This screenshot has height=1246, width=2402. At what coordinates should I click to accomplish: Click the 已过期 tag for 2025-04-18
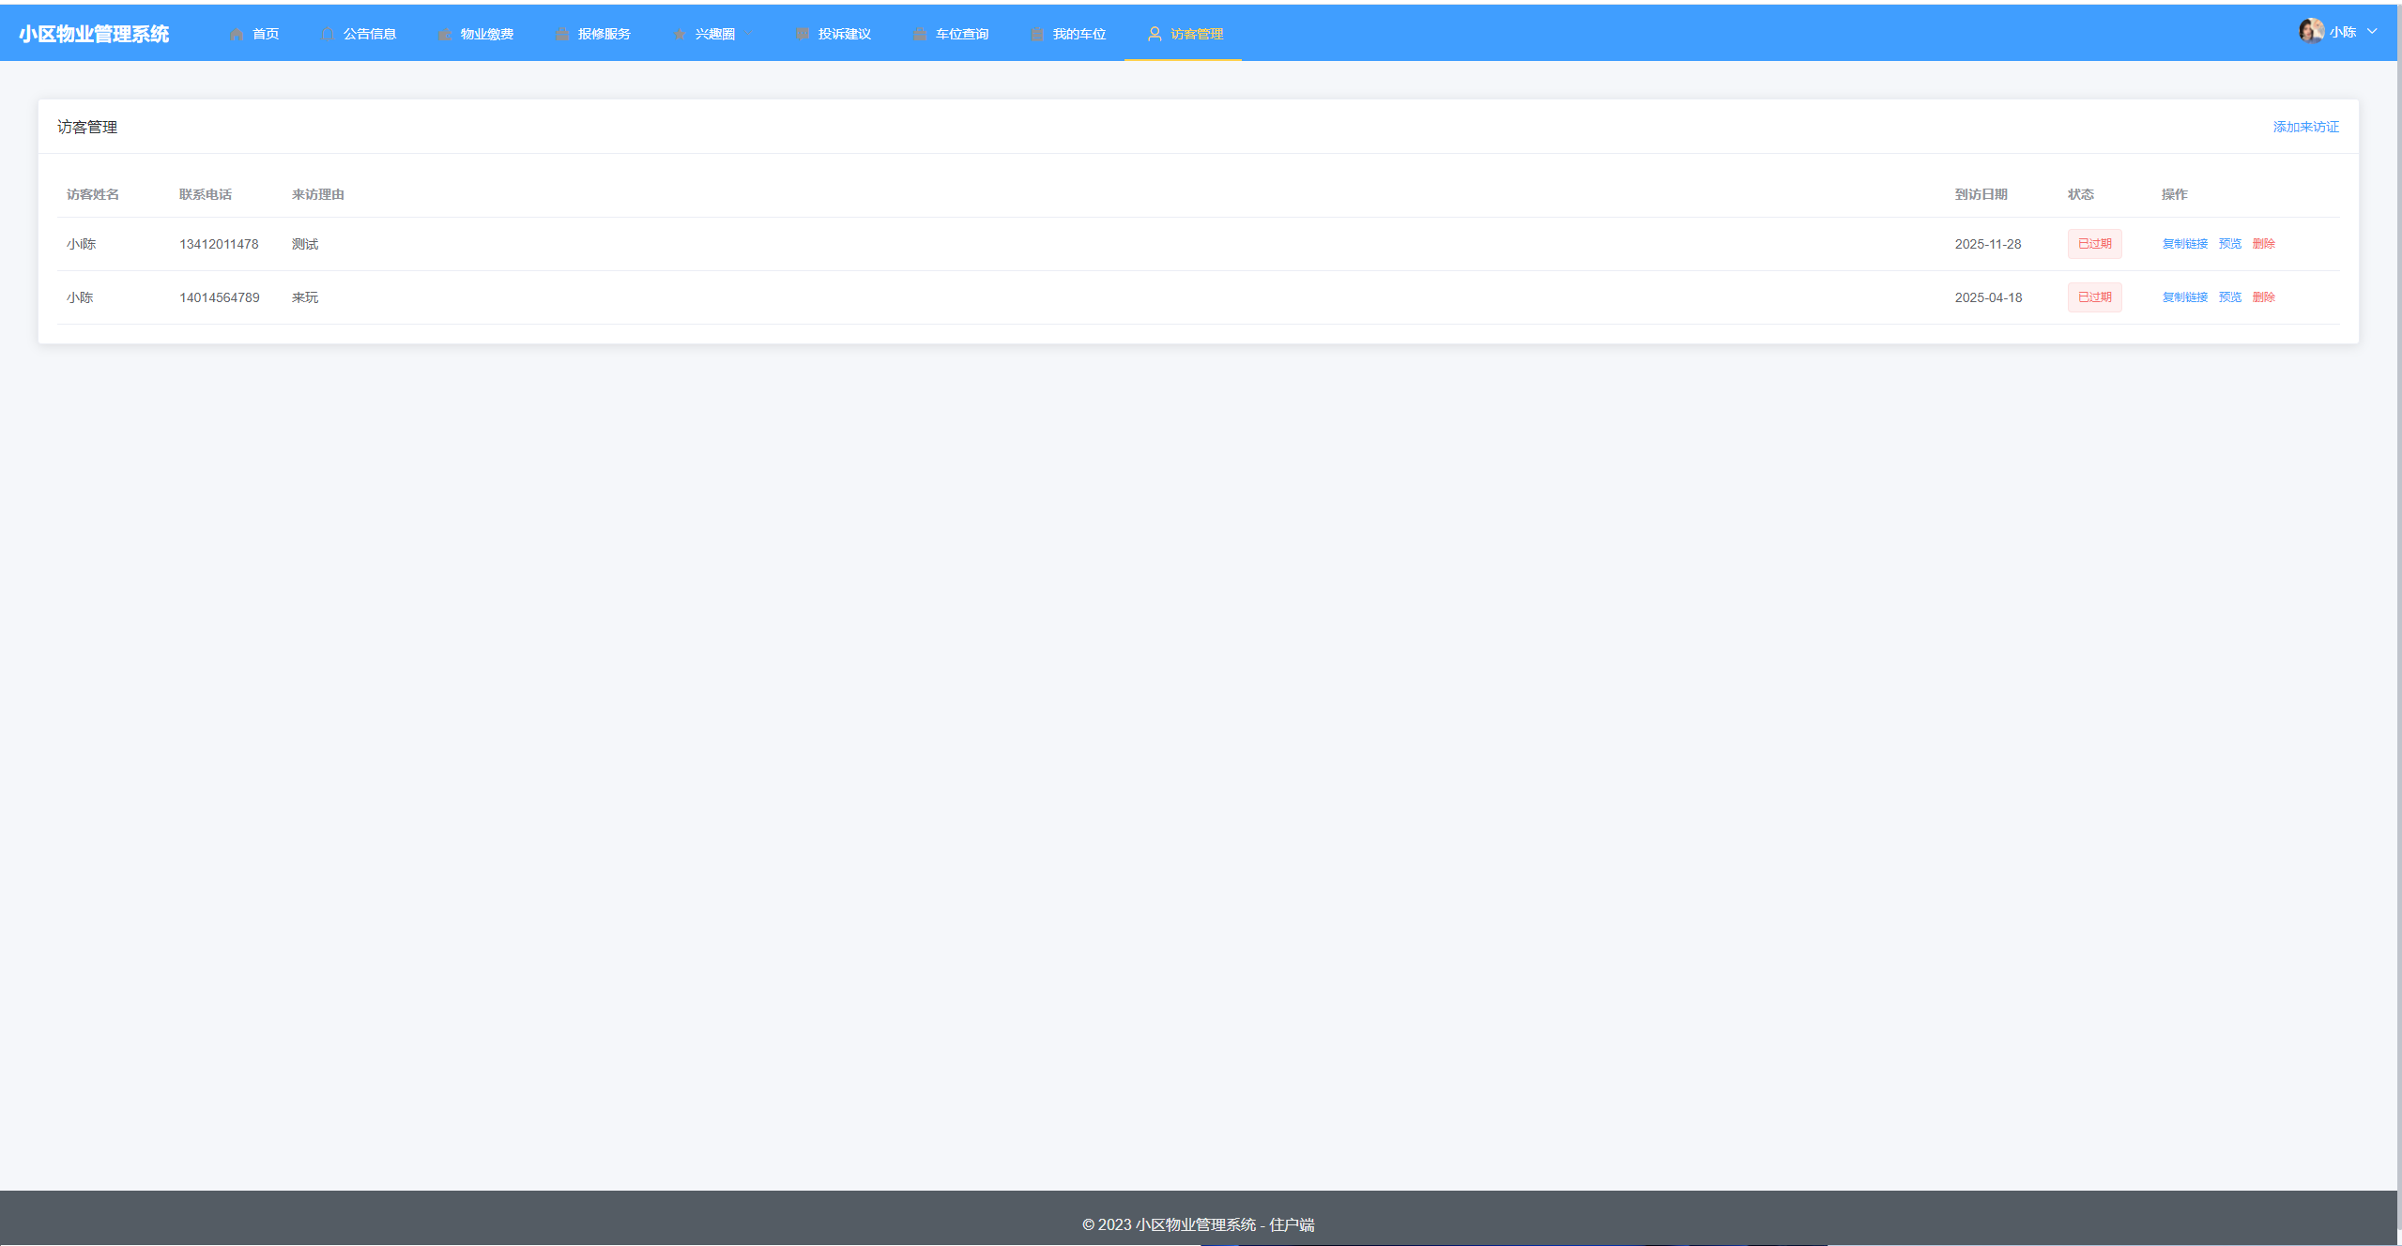click(2094, 297)
